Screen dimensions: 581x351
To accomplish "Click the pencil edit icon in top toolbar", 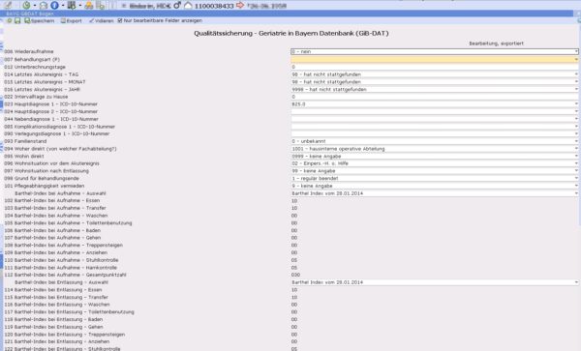I will 8,5.
